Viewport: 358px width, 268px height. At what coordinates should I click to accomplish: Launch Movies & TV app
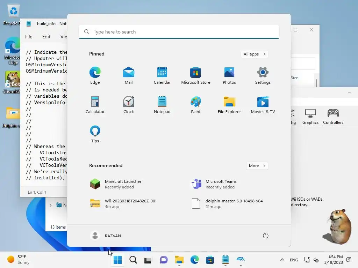point(263,105)
